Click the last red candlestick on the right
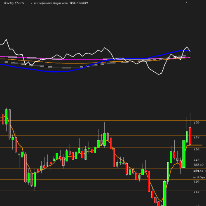Viewport: 206px width, 206px height. click(190, 136)
